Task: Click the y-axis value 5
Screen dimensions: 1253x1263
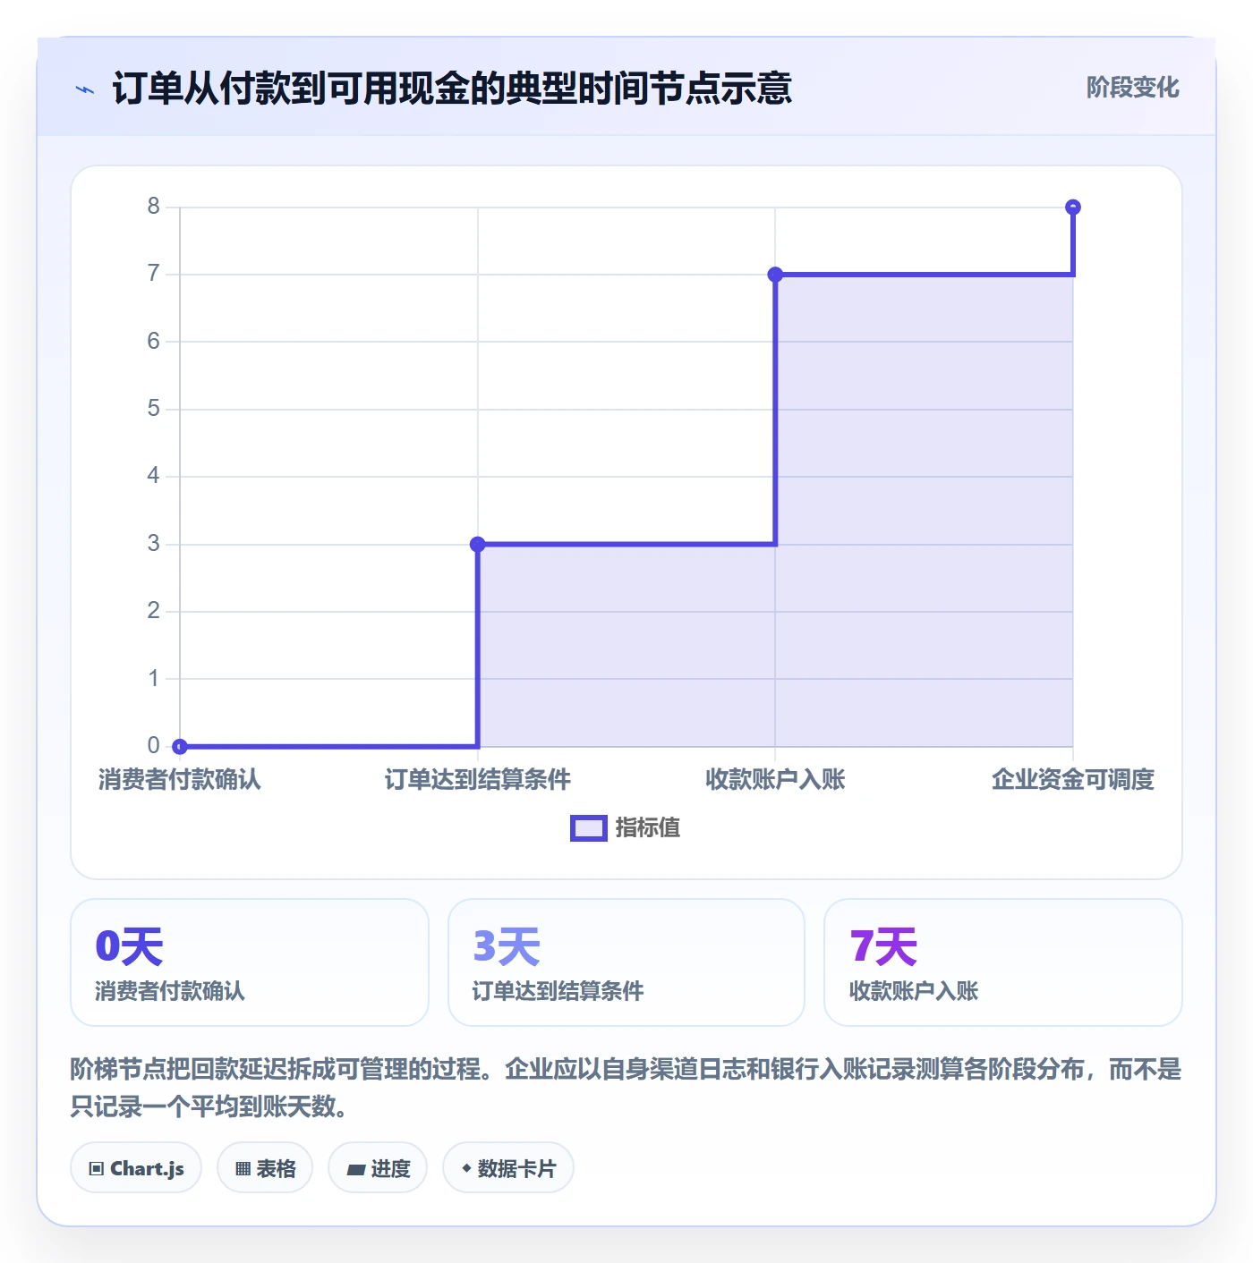Action: pos(154,409)
